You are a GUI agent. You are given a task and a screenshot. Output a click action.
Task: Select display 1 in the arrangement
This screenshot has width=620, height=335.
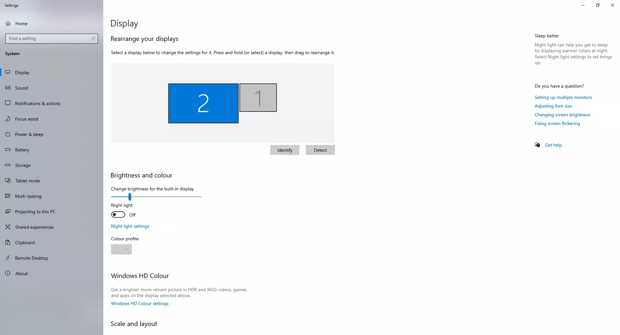(x=258, y=98)
